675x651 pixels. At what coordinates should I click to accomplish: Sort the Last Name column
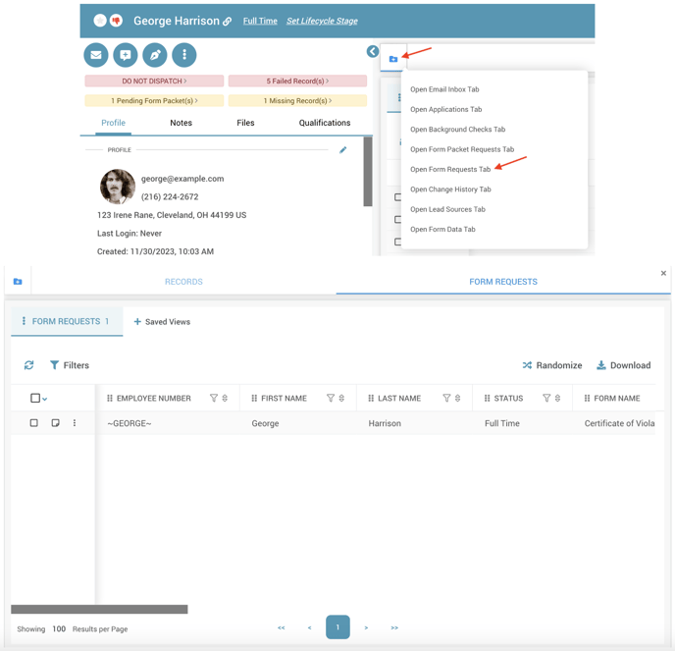click(x=457, y=398)
